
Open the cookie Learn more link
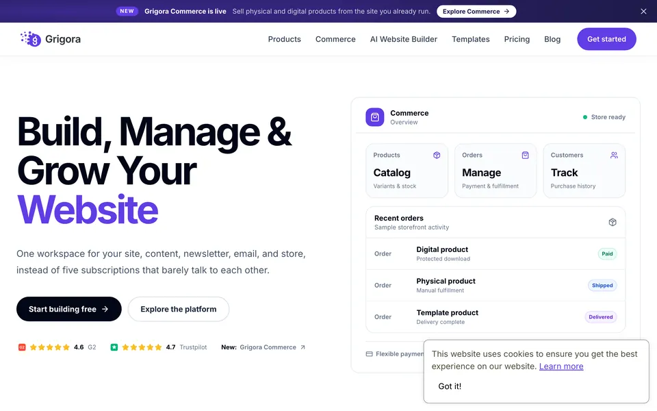[x=561, y=366]
